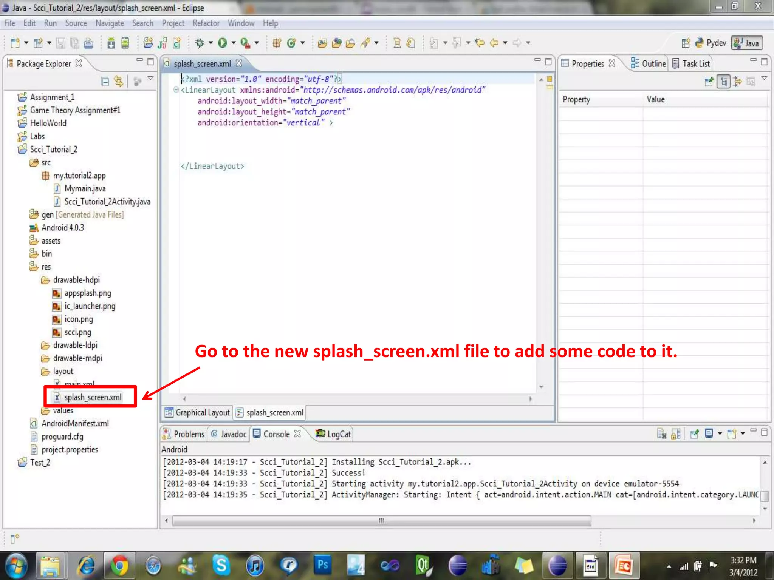Open the Properties view menu triangle
774x580 pixels.
coord(764,78)
